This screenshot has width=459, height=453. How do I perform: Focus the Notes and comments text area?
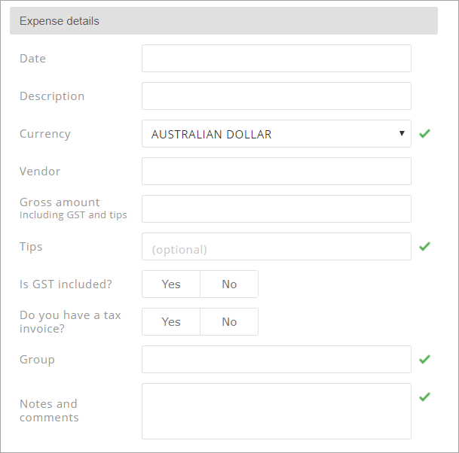pos(277,411)
